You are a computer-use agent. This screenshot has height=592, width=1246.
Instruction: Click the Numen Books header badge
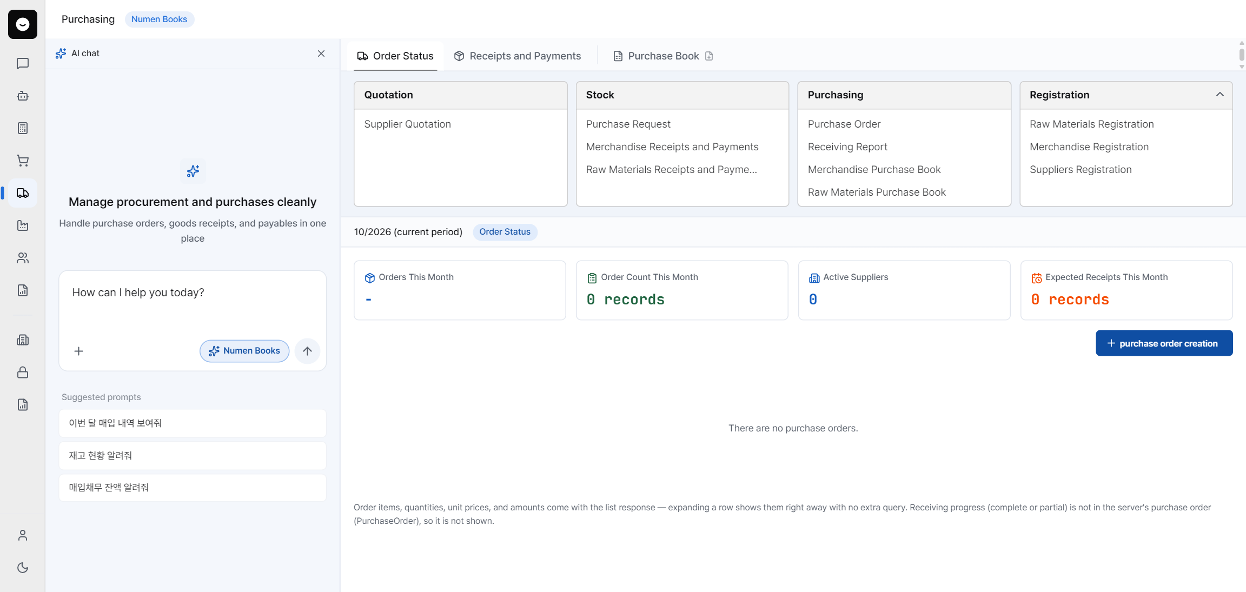[x=159, y=19]
